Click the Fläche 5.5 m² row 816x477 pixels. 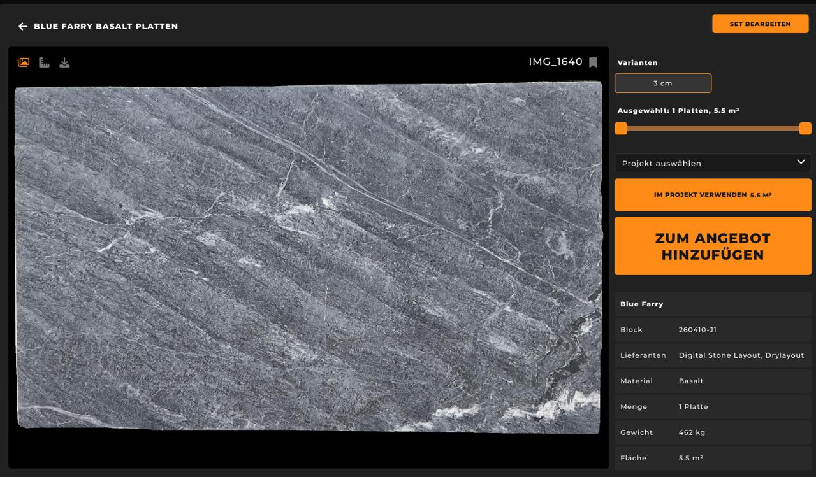click(x=712, y=458)
